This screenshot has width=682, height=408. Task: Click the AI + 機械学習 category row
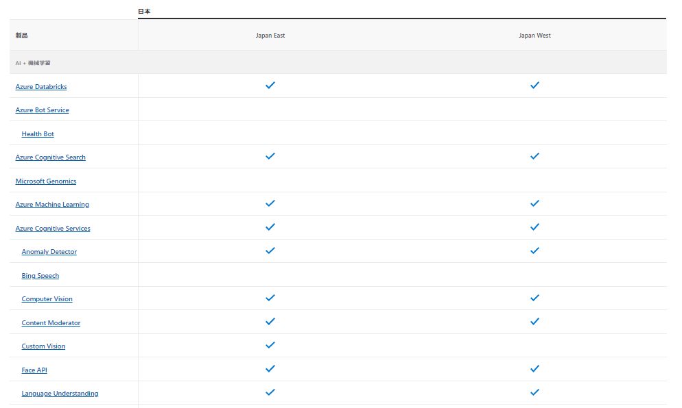[x=338, y=62]
